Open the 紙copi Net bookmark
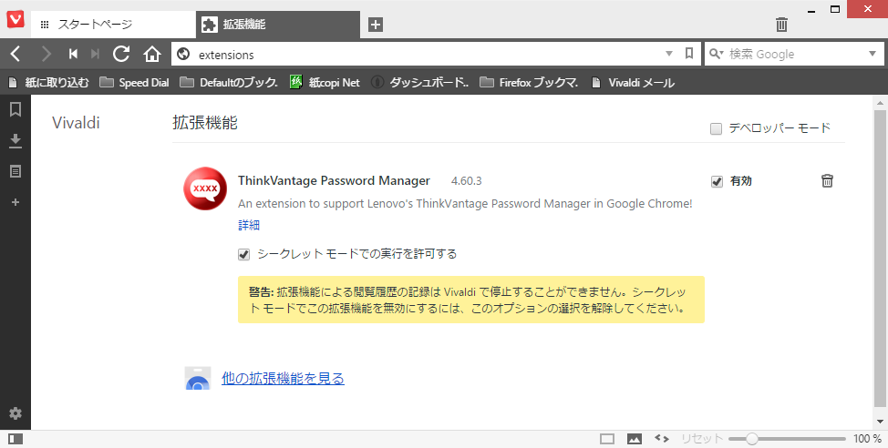Screen dimensions: 888x448 coord(325,83)
